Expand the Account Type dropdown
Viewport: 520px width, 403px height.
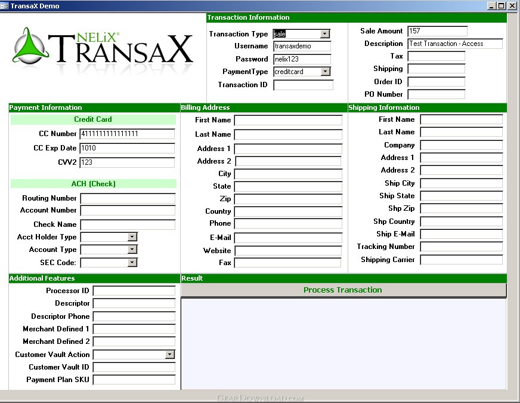pyautogui.click(x=132, y=250)
